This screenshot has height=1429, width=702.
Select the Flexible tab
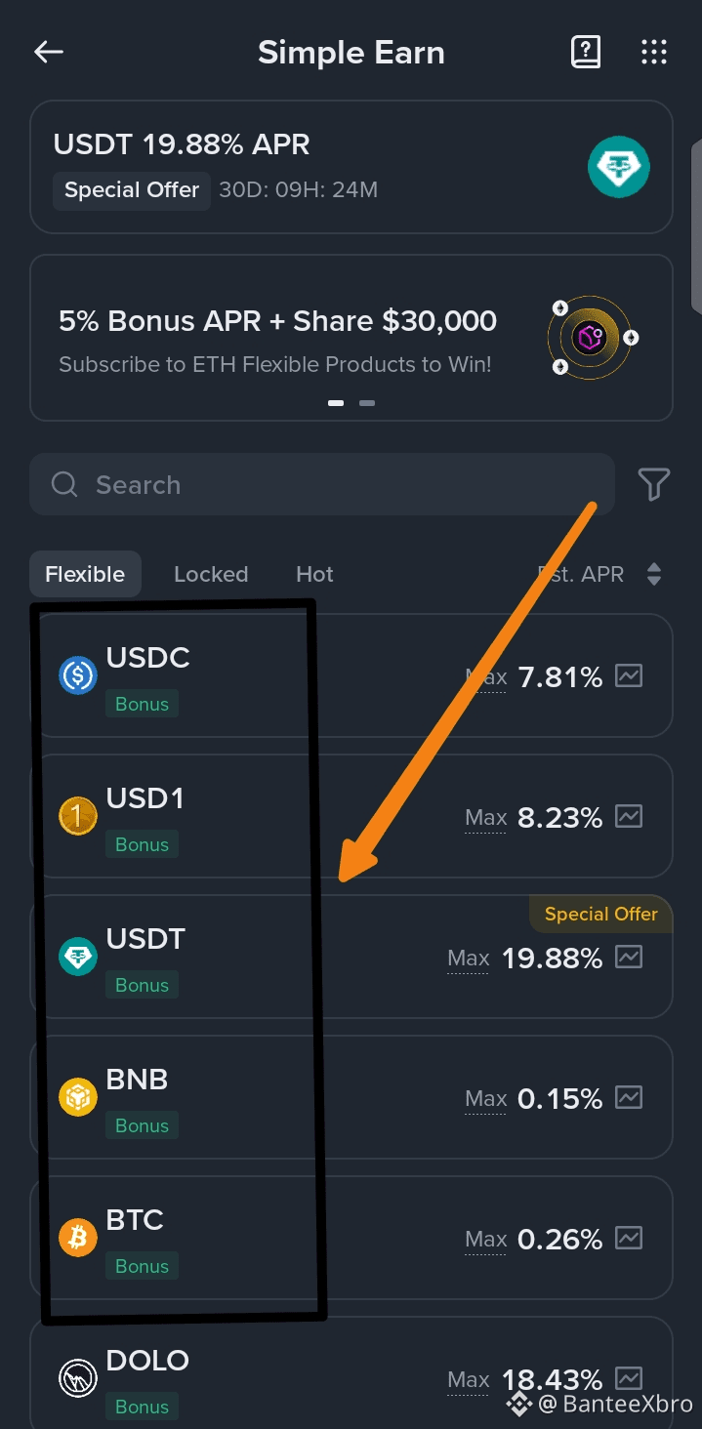pos(85,574)
